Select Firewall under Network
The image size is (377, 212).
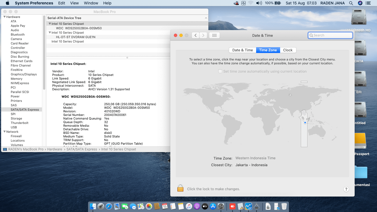pyautogui.click(x=16, y=136)
